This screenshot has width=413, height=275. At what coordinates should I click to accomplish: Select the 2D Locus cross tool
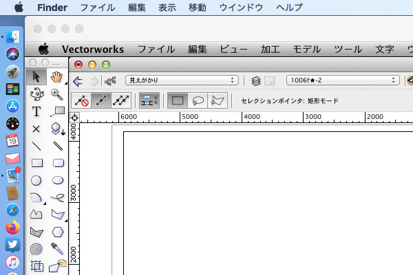(x=36, y=129)
